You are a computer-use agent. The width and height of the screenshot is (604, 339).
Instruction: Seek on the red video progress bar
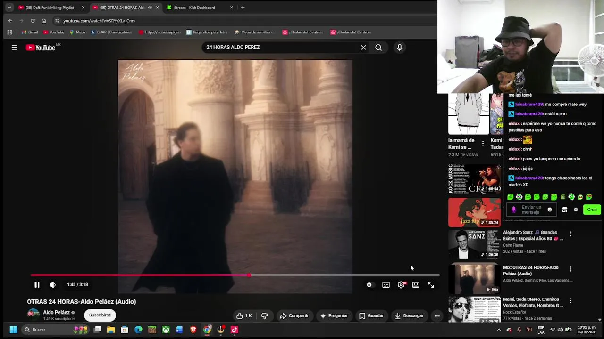[x=235, y=275]
